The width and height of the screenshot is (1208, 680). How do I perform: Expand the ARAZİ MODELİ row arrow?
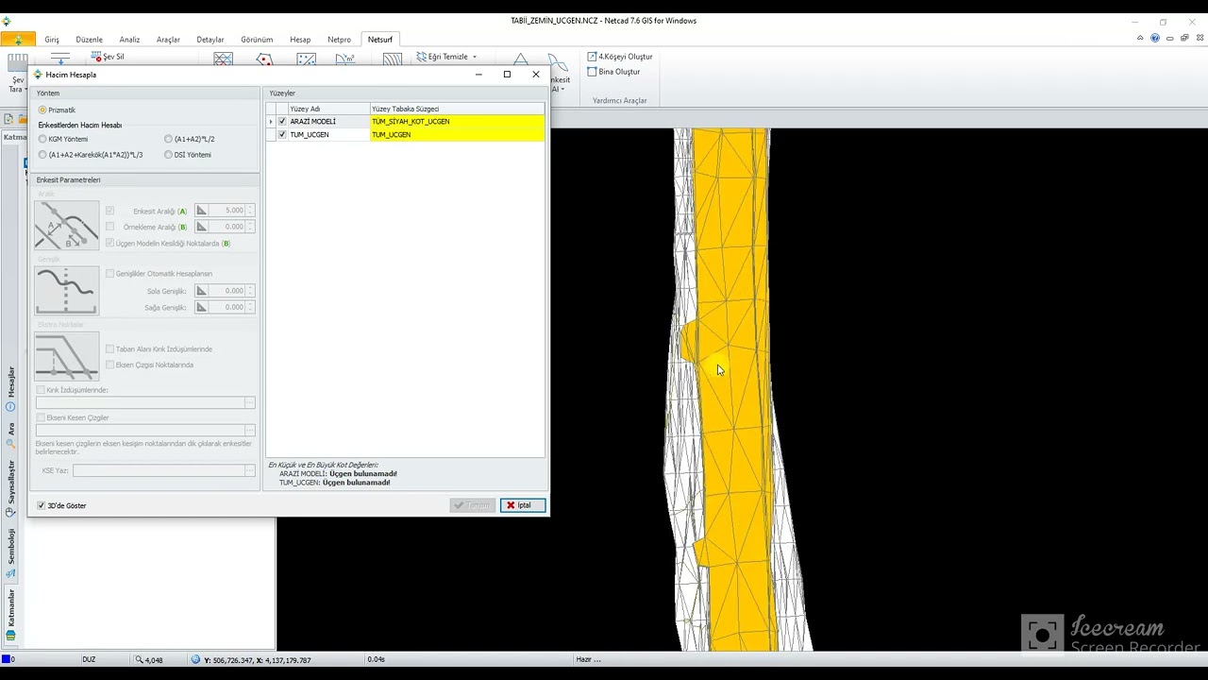[x=271, y=122]
